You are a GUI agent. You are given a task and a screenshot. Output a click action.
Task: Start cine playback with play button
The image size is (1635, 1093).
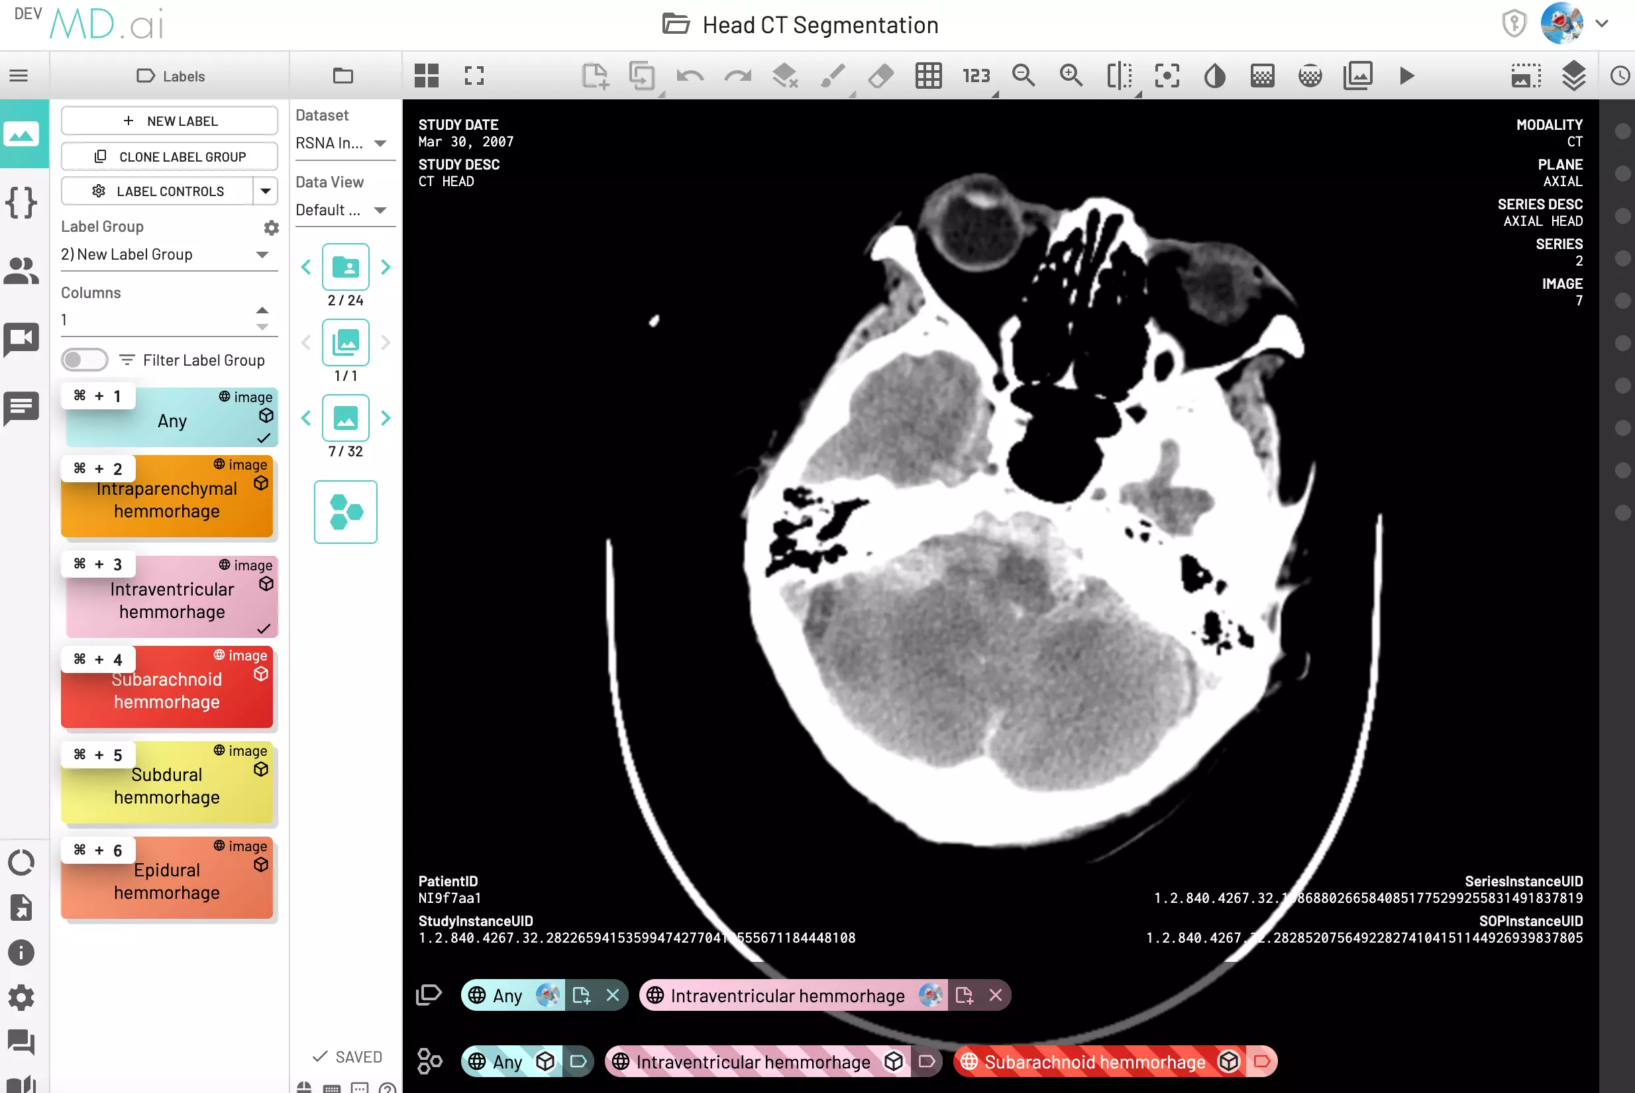[x=1406, y=76]
